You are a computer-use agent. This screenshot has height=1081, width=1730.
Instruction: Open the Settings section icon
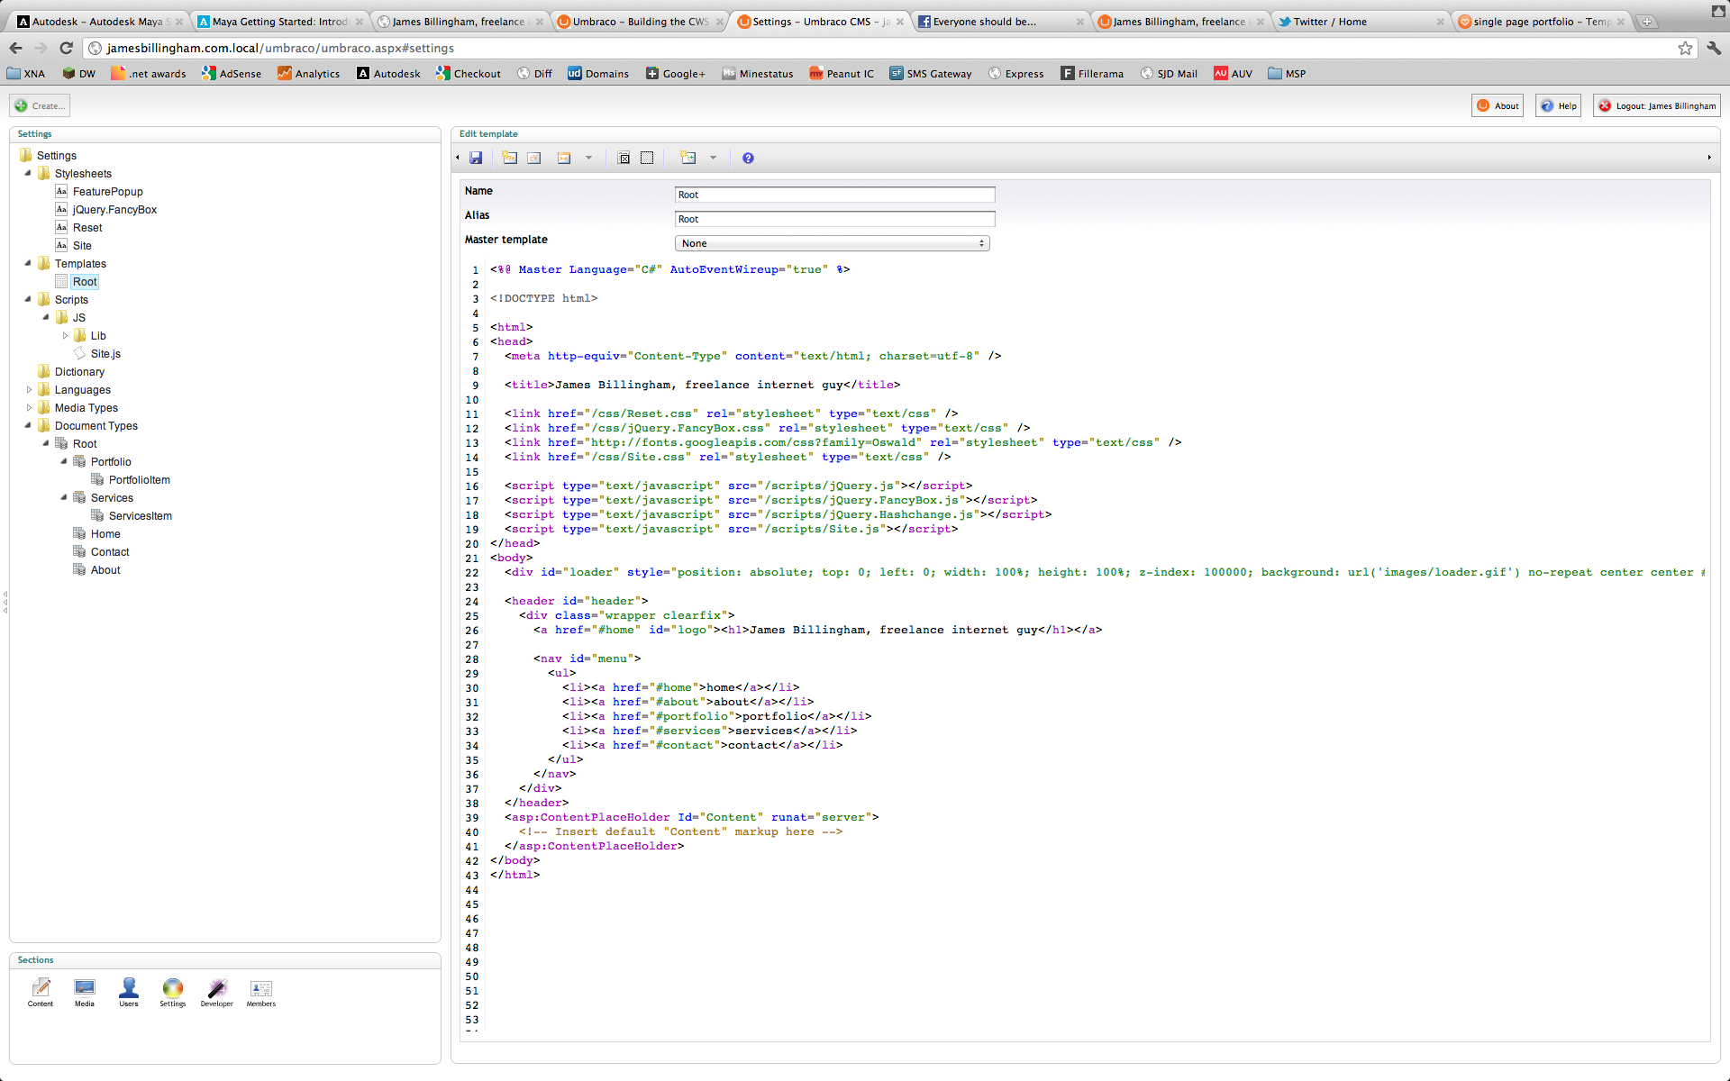tap(173, 993)
